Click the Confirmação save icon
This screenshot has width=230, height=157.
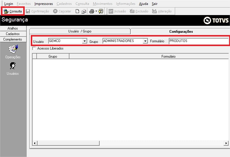click(28, 11)
